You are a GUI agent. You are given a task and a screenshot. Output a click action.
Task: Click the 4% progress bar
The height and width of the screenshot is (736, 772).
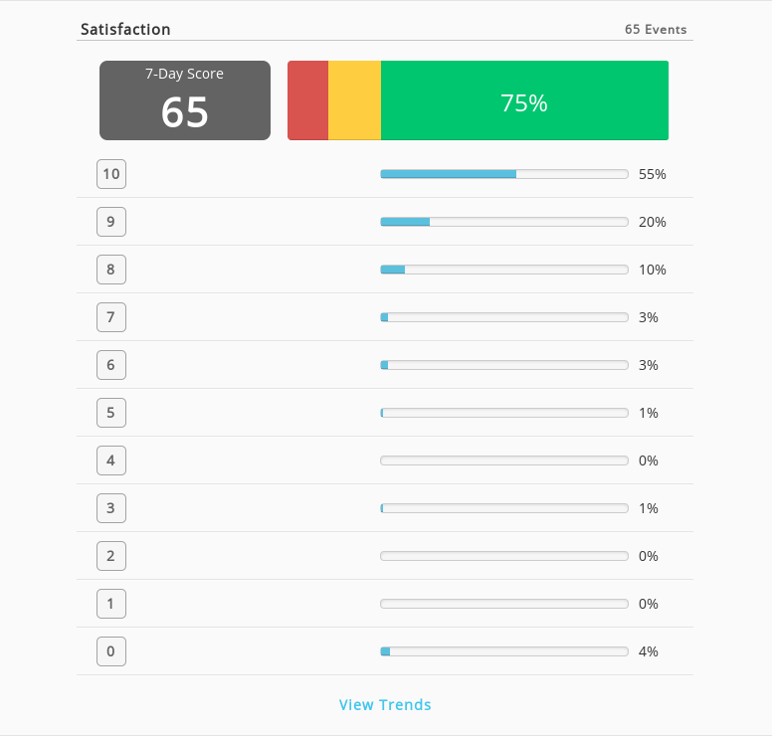[504, 651]
